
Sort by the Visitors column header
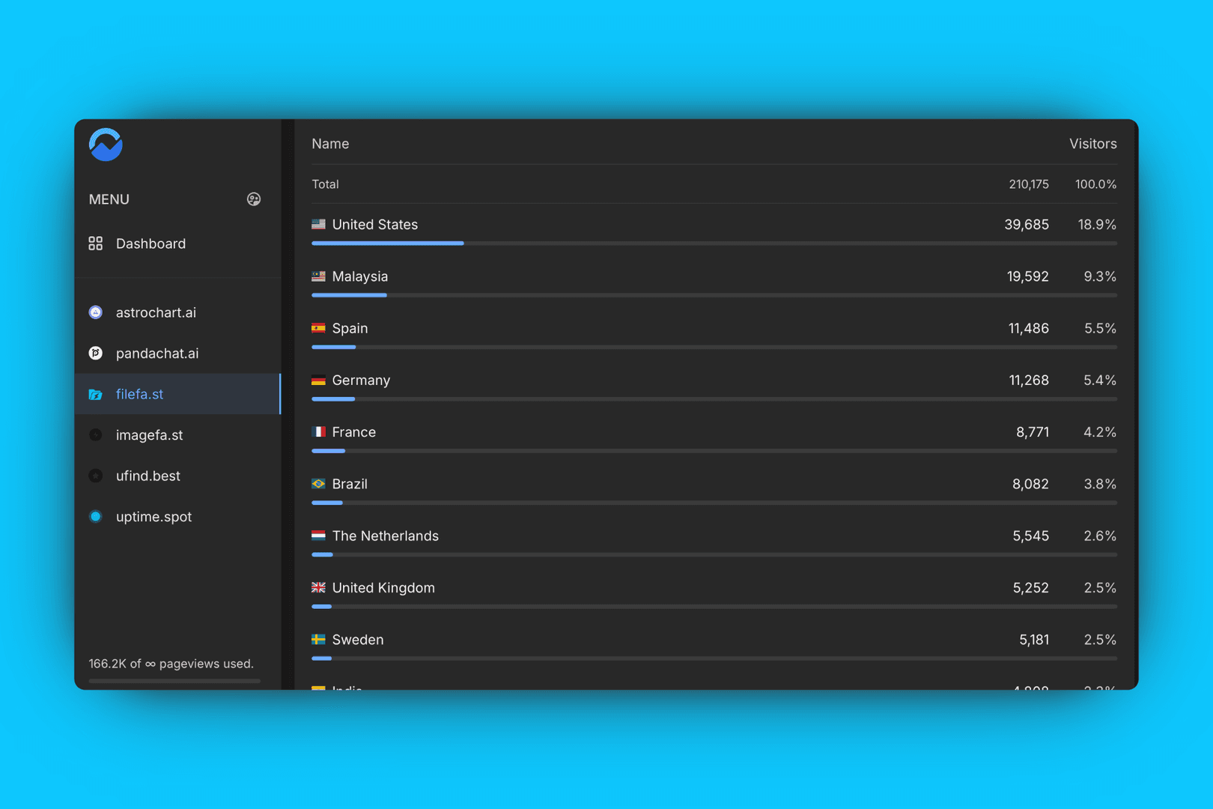[1092, 143]
